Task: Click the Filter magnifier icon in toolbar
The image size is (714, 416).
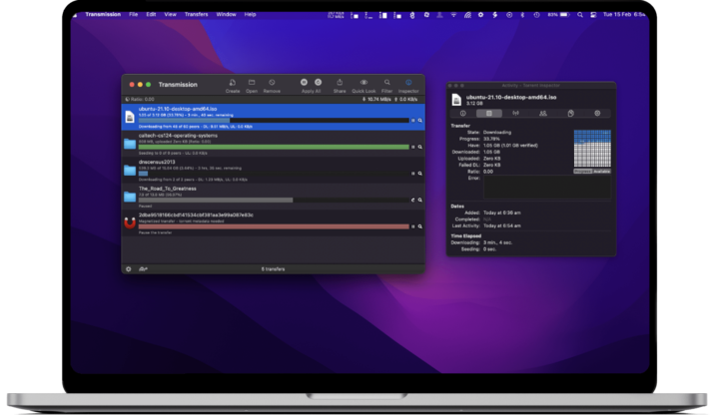Action: (386, 83)
